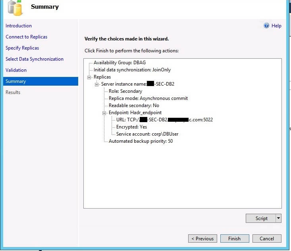Image resolution: width=291 pixels, height=251 pixels.
Task: Open the Specify Replicas step
Action: coord(22,48)
